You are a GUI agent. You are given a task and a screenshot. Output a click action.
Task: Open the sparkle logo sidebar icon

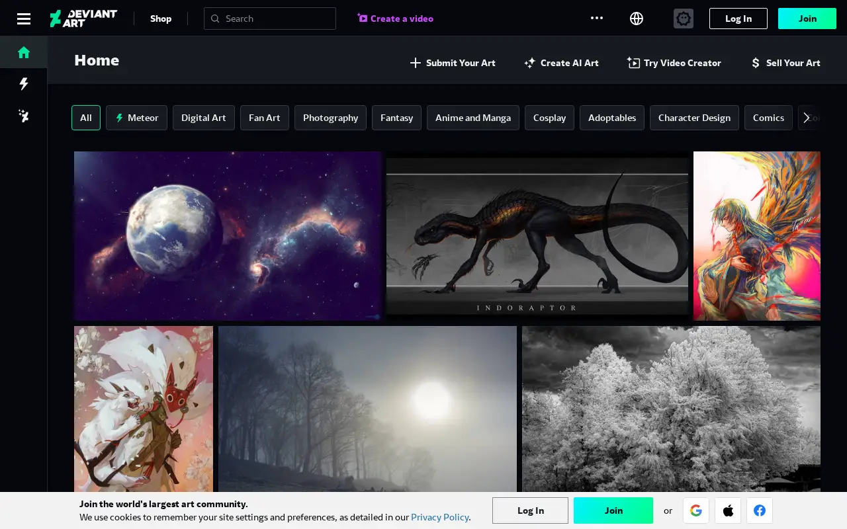(x=24, y=116)
